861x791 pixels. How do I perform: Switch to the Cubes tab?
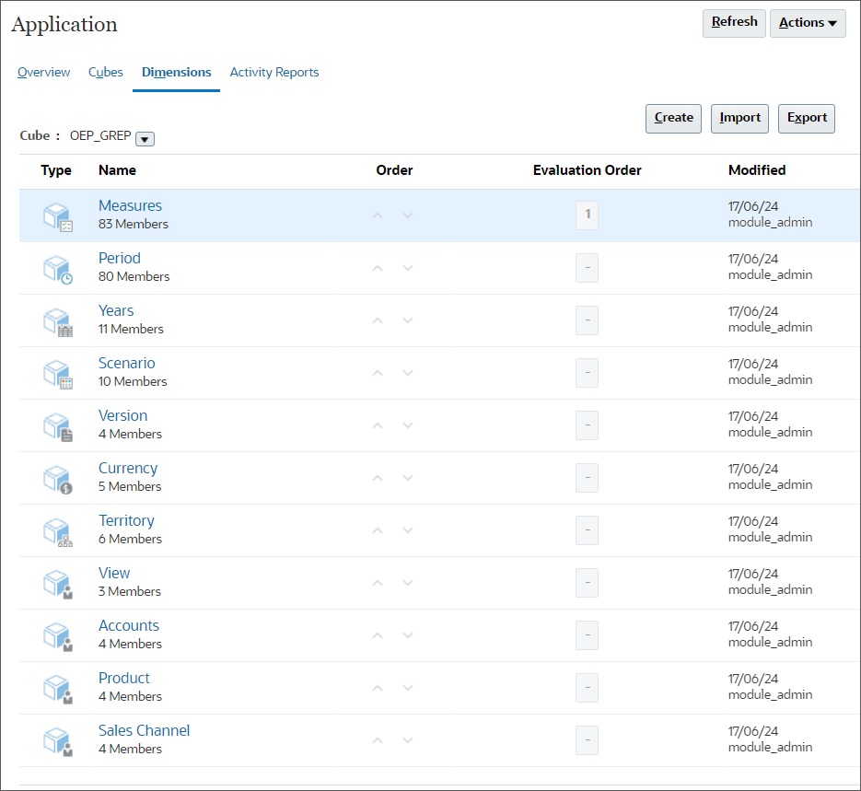coord(105,73)
